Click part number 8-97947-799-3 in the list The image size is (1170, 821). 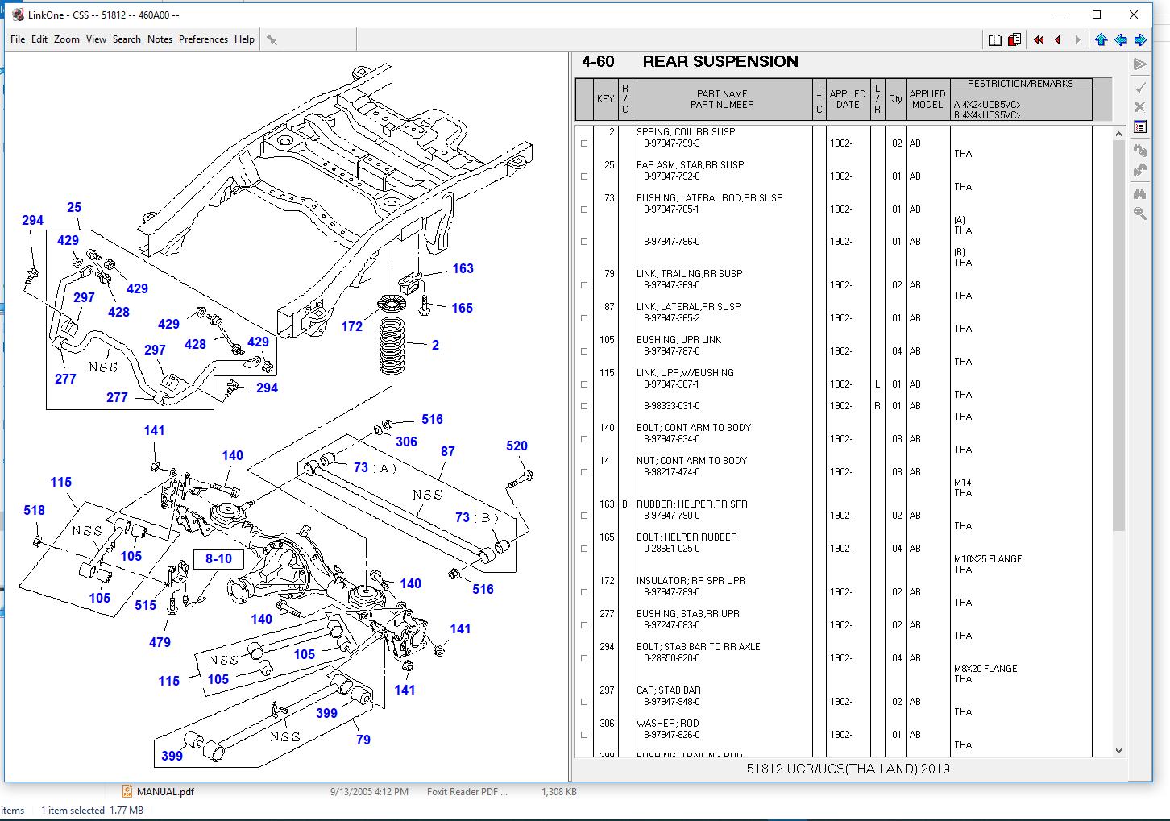click(673, 143)
